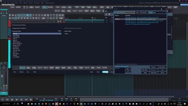Click the RENDER button in top toolbar
188x106 pixels.
coord(18,7)
